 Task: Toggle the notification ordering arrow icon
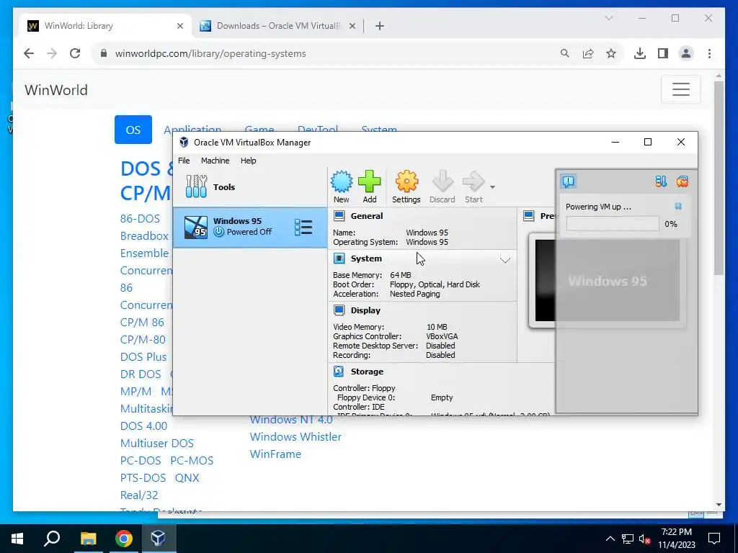(x=661, y=181)
